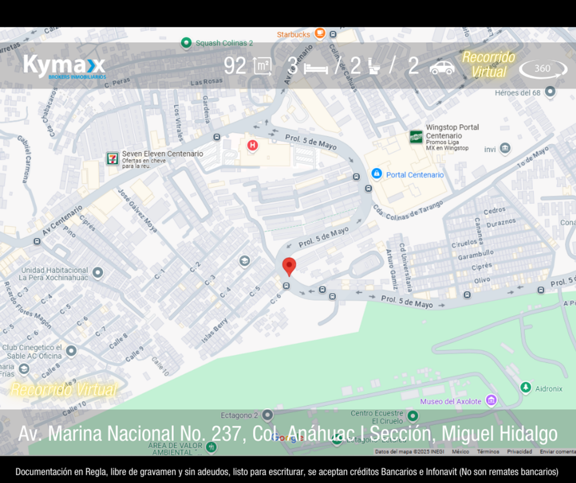Click the Enviar comentarios link
The width and height of the screenshot is (576, 483).
[x=557, y=452]
